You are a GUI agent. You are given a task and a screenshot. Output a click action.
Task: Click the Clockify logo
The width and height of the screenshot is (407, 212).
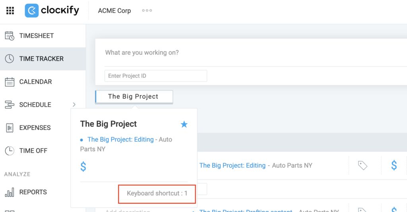coord(52,11)
